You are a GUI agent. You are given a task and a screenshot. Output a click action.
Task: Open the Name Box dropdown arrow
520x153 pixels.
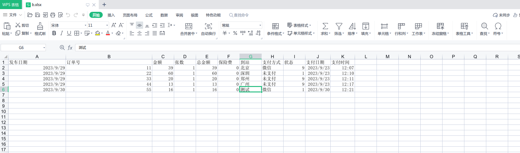[x=44, y=48]
